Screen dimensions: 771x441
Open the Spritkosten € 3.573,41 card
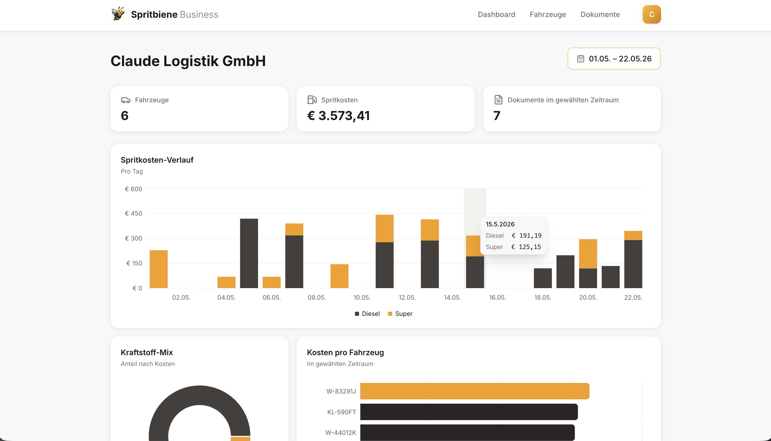pos(385,109)
